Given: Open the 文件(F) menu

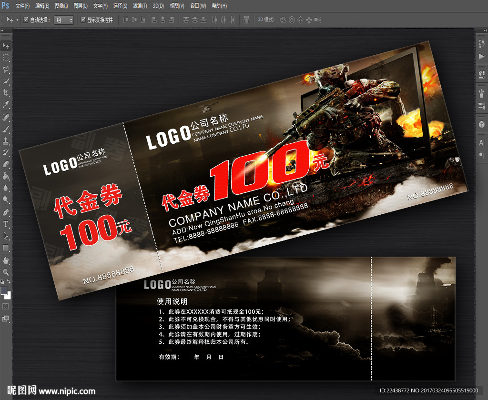Looking at the screenshot, I should (22, 6).
